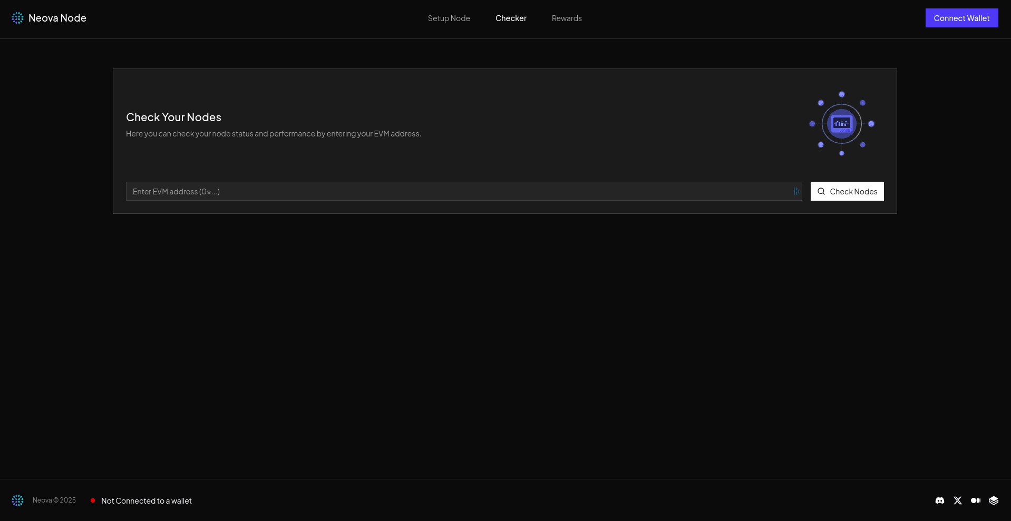Click the Neova © 2025 copyright text
This screenshot has width=1011, height=521.
pyautogui.click(x=54, y=500)
